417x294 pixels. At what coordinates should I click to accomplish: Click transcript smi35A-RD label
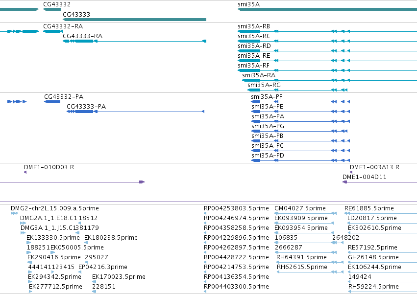point(254,46)
